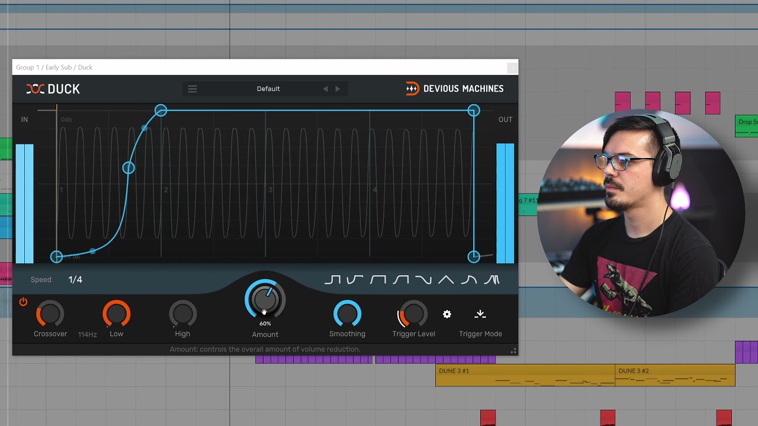
Task: Open the Duck preset menu hamburger icon
Action: click(192, 89)
